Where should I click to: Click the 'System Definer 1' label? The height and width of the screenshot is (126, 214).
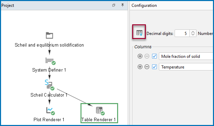coord(49,70)
